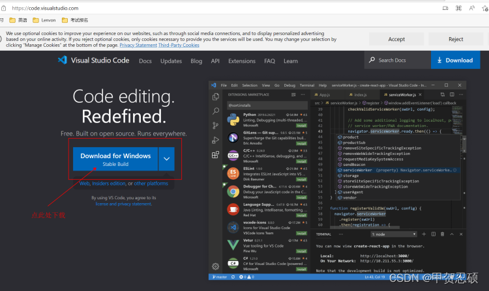Open the Run and Debug activity icon
Viewport: 489px width, 291px height.
(216, 140)
